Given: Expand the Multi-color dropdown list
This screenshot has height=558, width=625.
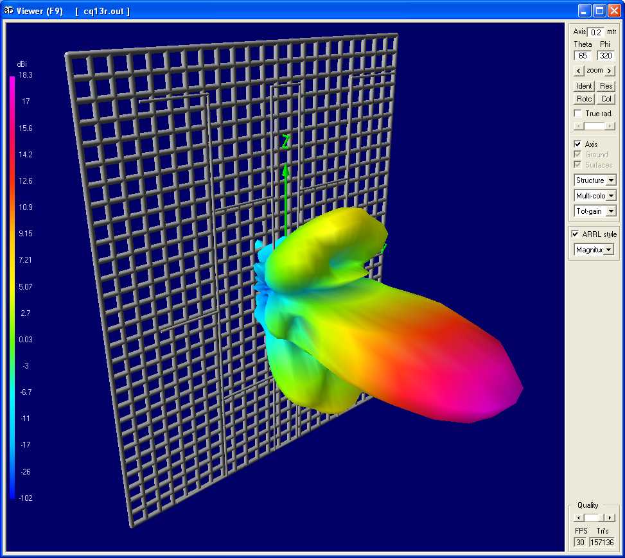Looking at the screenshot, I should coord(610,196).
